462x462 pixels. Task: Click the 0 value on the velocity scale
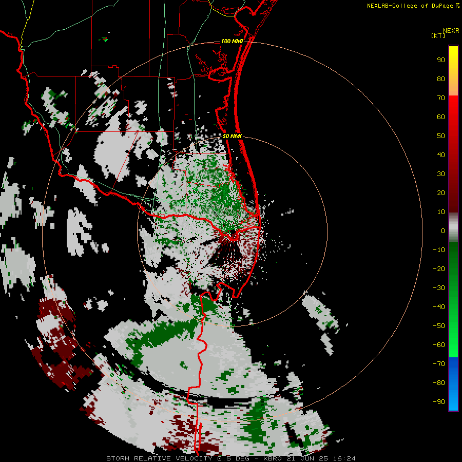click(x=443, y=230)
